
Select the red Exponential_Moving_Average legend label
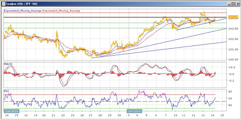(62, 11)
